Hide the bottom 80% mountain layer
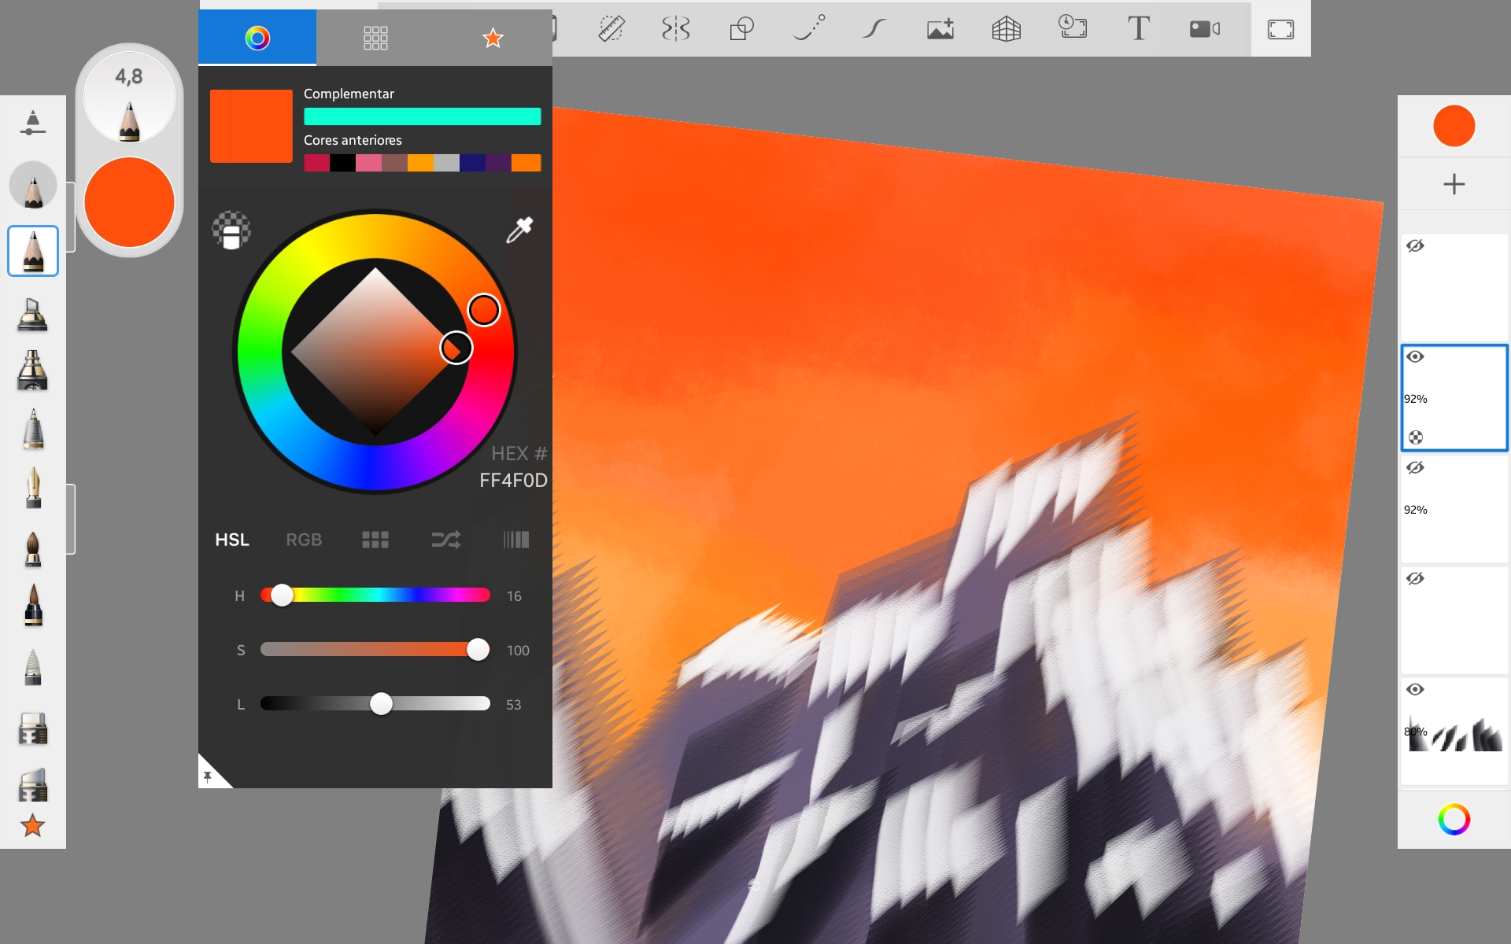Screen dimensions: 1511x944 1415,690
